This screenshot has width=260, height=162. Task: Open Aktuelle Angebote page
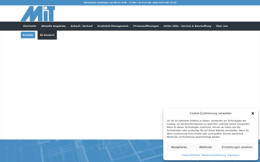[x=53, y=26]
